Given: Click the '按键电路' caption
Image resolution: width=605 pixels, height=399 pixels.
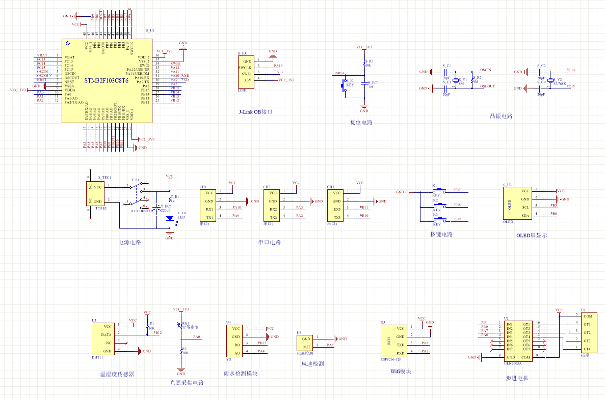Looking at the screenshot, I should (x=441, y=235).
